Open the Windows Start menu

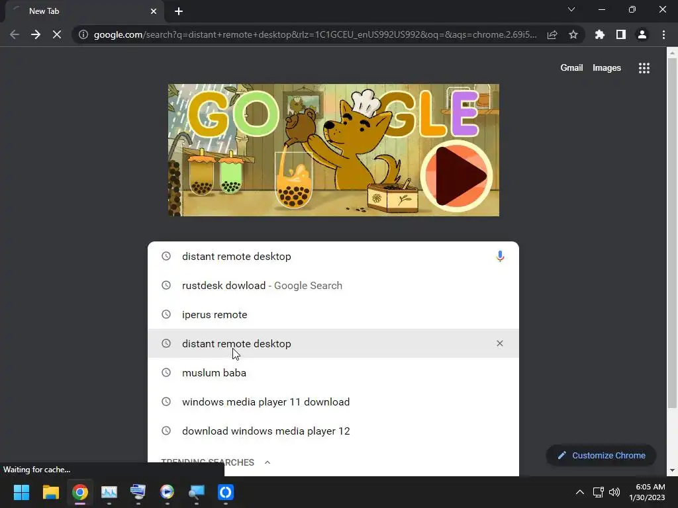tap(21, 492)
